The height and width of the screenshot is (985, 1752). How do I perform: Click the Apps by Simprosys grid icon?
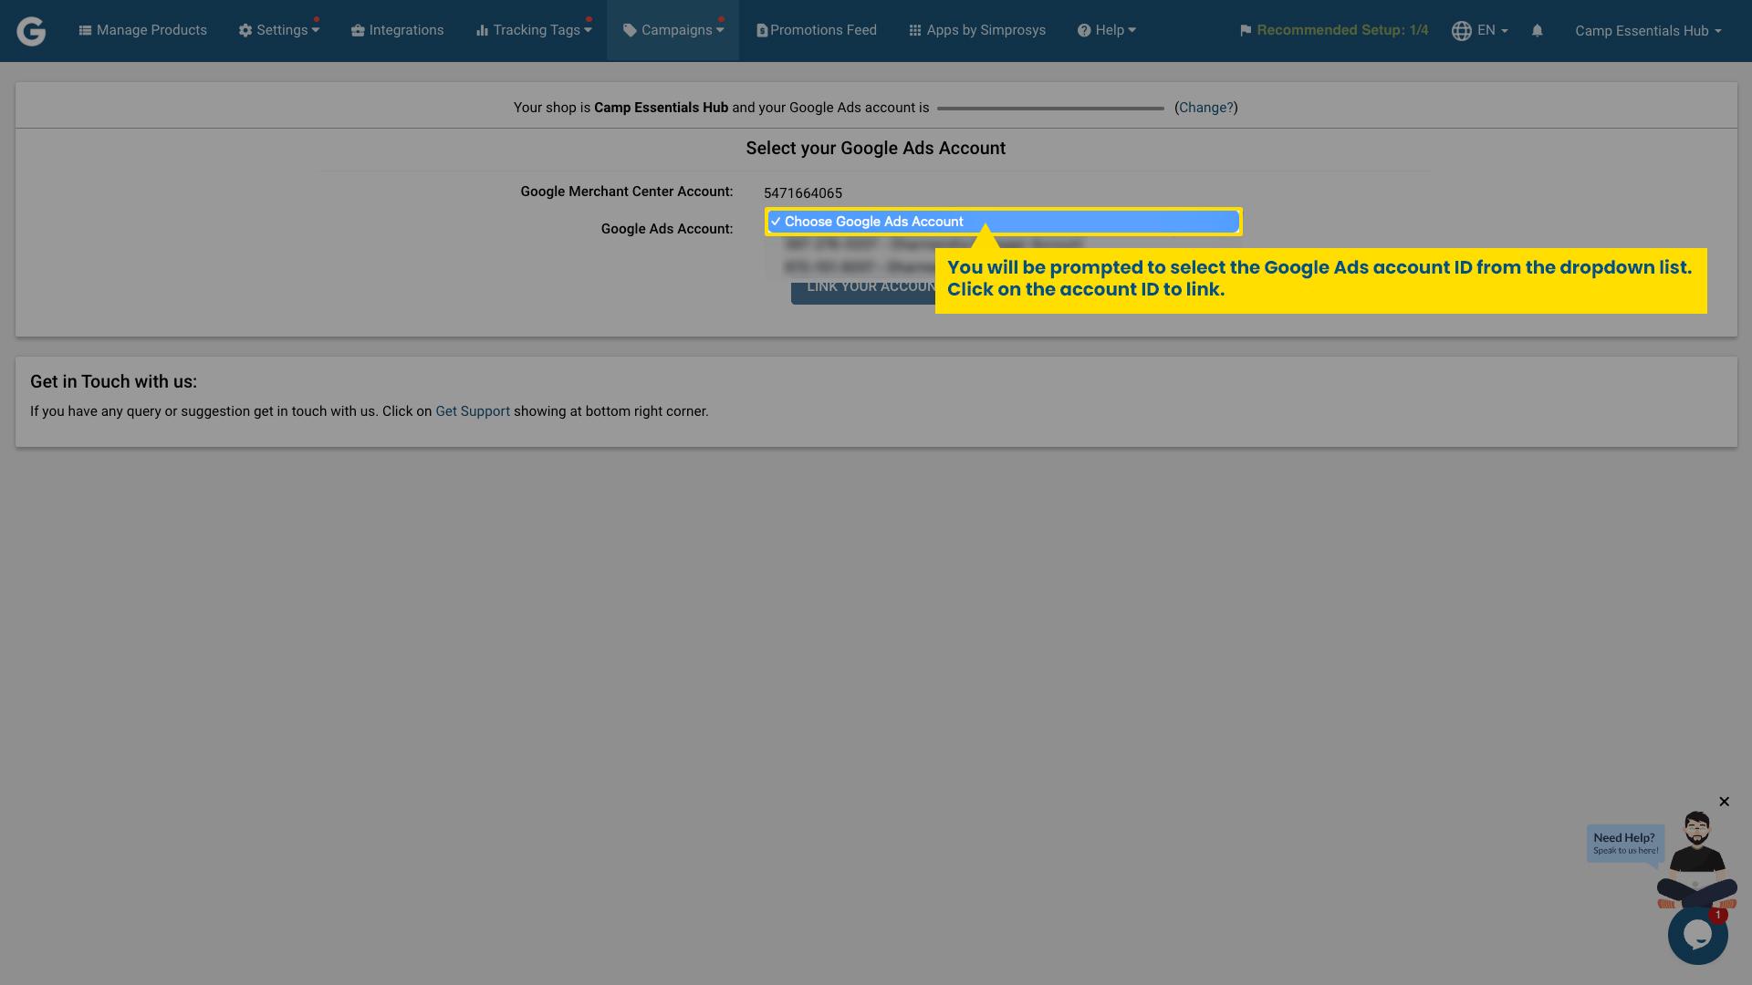click(x=914, y=30)
